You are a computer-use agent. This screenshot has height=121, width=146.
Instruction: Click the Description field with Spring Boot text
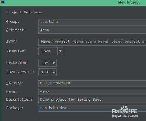tap(92, 100)
